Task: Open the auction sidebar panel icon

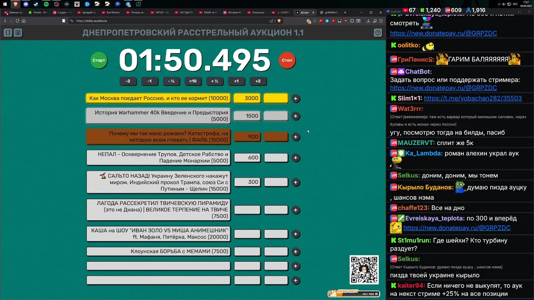Action: (x=8, y=32)
